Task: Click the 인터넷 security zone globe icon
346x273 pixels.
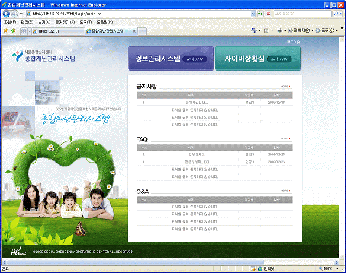Action: click(260, 269)
